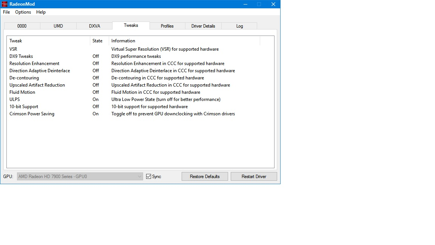Click 'Upscaled Artifact Reduction in CCC' description text
Viewport: 435px width, 245px height.
click(x=171, y=85)
